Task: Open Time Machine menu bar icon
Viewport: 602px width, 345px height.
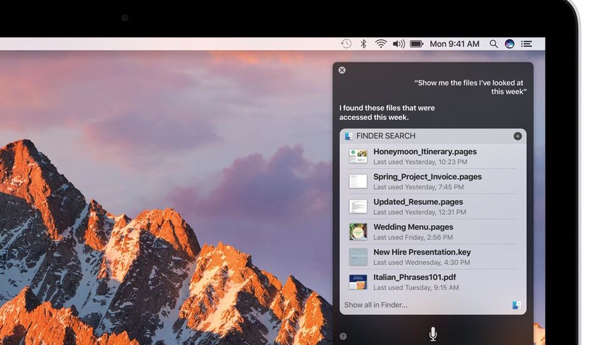Action: click(x=346, y=44)
